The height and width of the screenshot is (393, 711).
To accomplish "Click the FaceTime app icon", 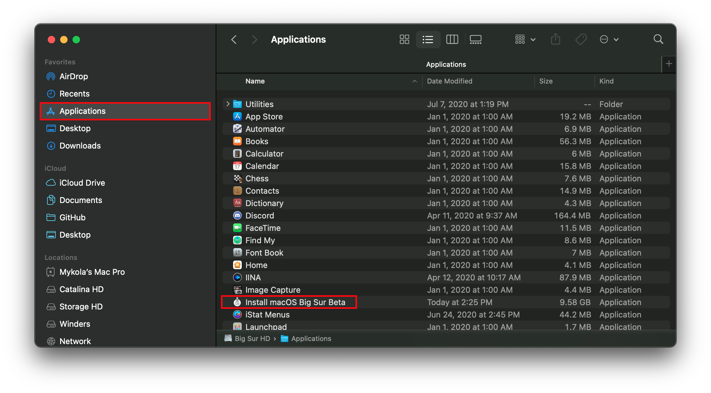I will 237,228.
